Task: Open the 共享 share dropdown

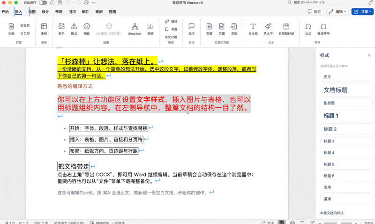Action: point(362,11)
